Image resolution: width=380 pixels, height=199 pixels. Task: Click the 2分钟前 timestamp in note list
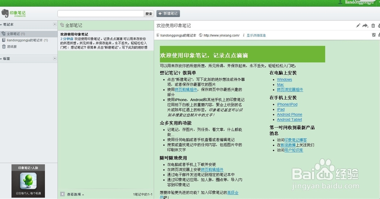tap(66, 39)
